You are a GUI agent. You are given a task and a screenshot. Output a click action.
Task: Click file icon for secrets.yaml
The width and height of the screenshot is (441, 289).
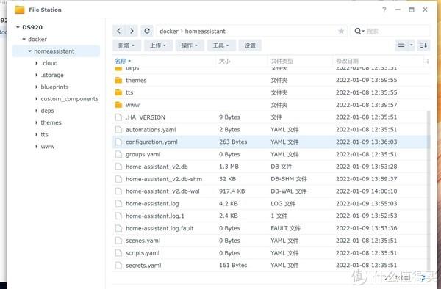[x=118, y=265]
